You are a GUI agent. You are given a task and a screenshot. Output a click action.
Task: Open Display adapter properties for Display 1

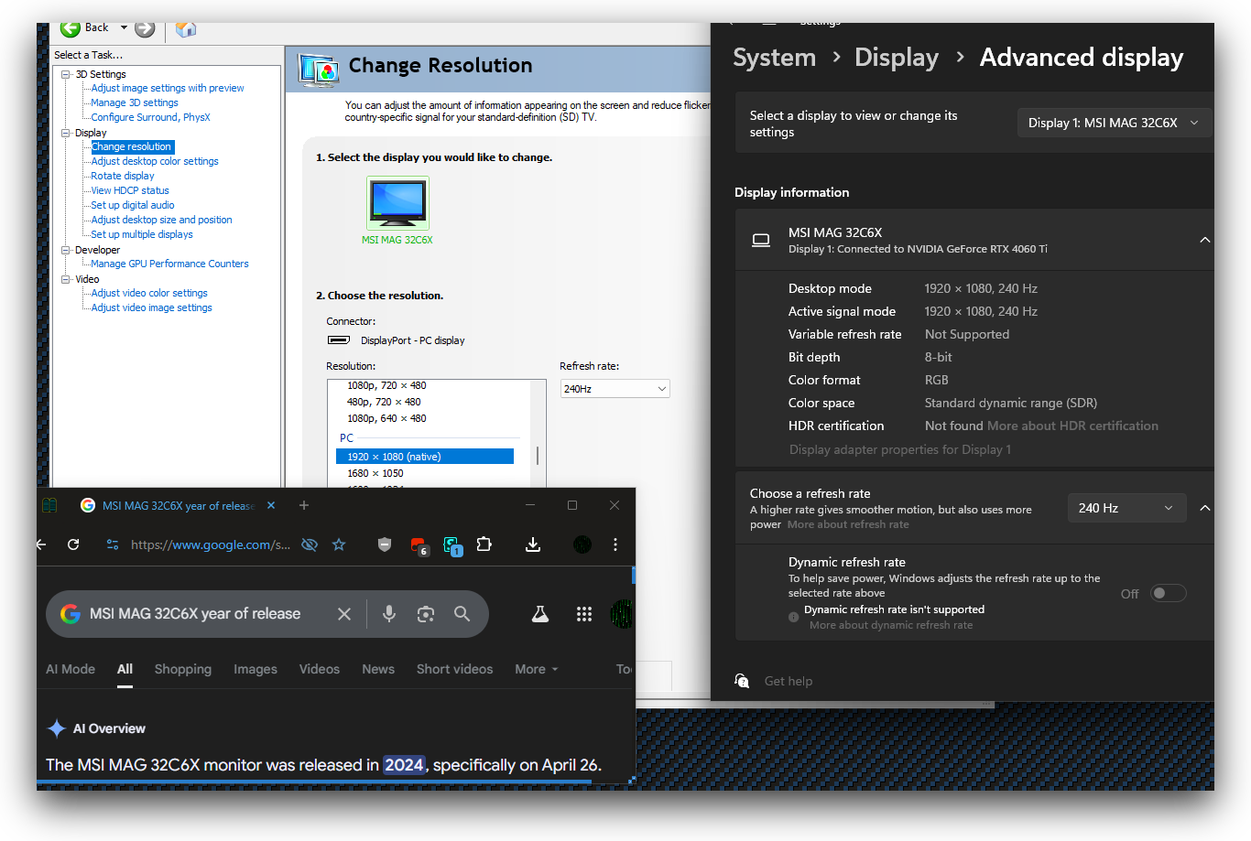pos(900,449)
